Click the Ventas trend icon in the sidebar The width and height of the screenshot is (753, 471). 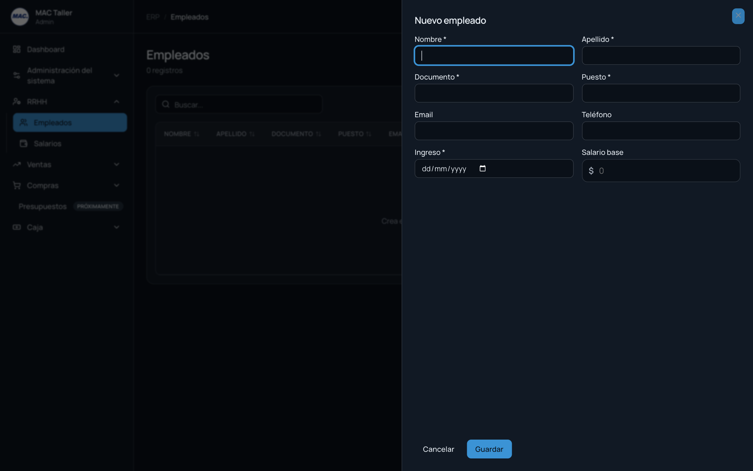17,164
